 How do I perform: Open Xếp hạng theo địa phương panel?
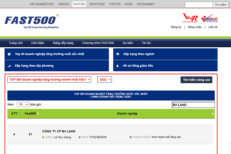[x=34, y=66]
